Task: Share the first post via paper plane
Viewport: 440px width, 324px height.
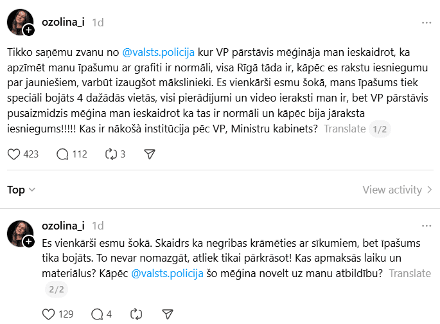Action: tap(149, 154)
